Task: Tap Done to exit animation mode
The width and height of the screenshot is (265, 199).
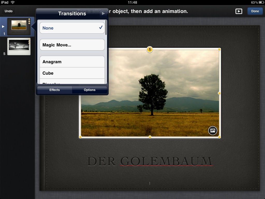Action: (x=255, y=11)
